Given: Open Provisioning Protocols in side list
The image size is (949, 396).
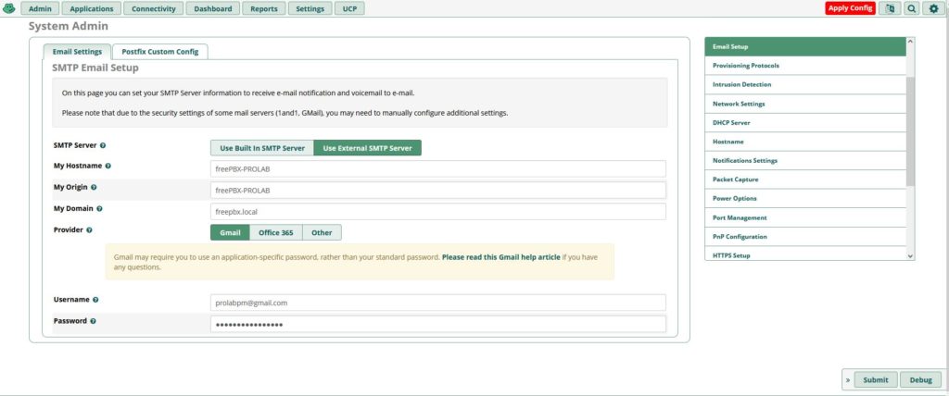Looking at the screenshot, I should tap(805, 66).
